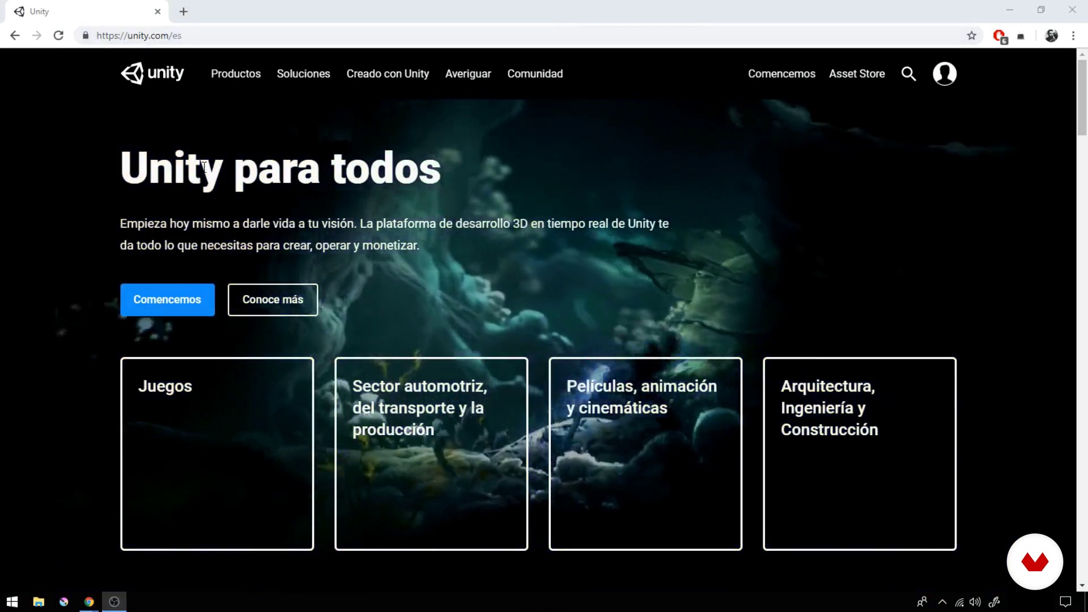Viewport: 1088px width, 612px height.
Task: Open the Películas, animación y cinemáticas card
Action: pyautogui.click(x=645, y=453)
